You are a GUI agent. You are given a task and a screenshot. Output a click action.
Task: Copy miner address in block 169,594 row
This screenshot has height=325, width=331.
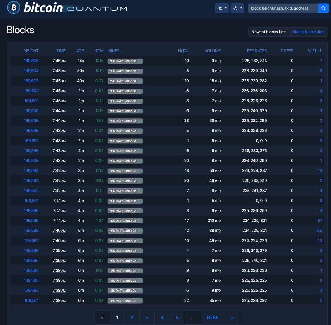point(140,171)
